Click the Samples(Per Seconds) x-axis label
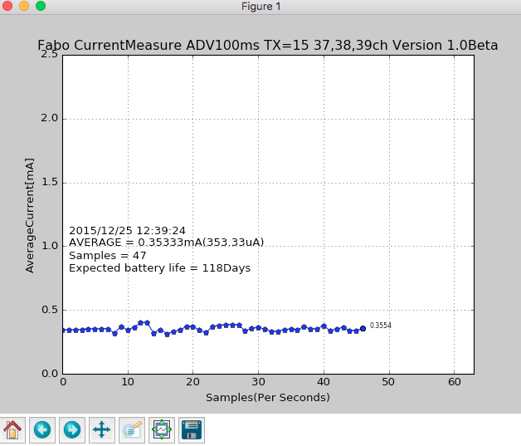Screen dimensions: 521x446 click(267, 398)
